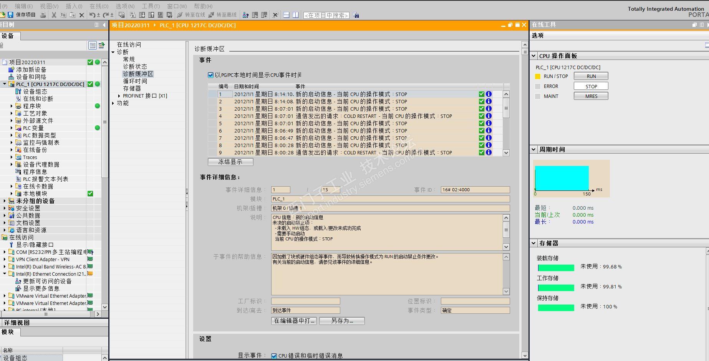Screen dimensions: 709x361
Task: Click the 工作存储 memory usage bar
Action: (x=556, y=288)
